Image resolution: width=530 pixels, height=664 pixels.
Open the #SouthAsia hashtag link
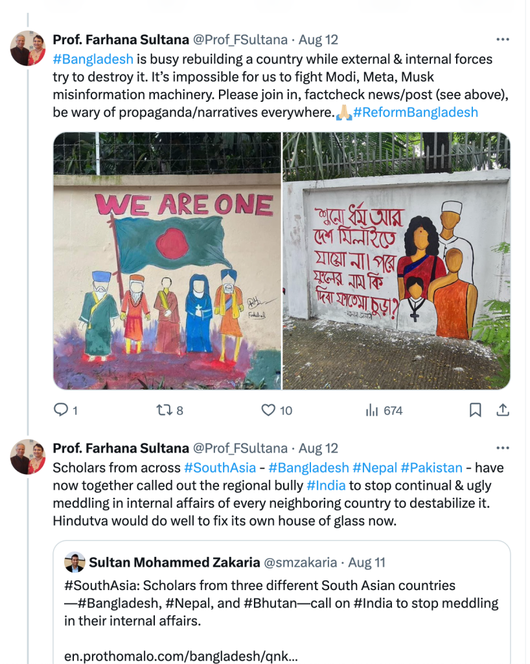point(216,468)
